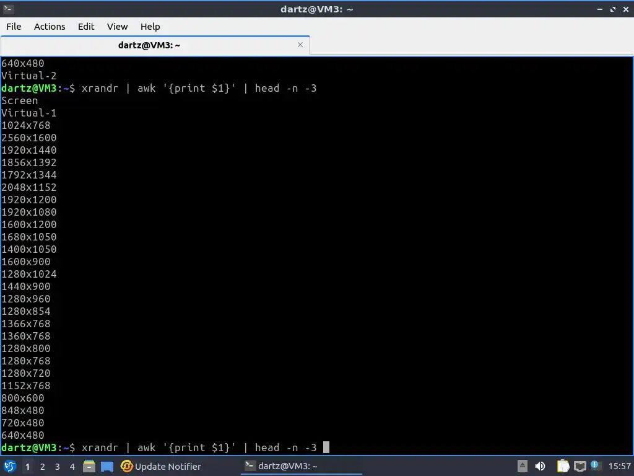This screenshot has height=476, width=634.
Task: Click the terminal cursor on the last prompt
Action: pyautogui.click(x=326, y=447)
